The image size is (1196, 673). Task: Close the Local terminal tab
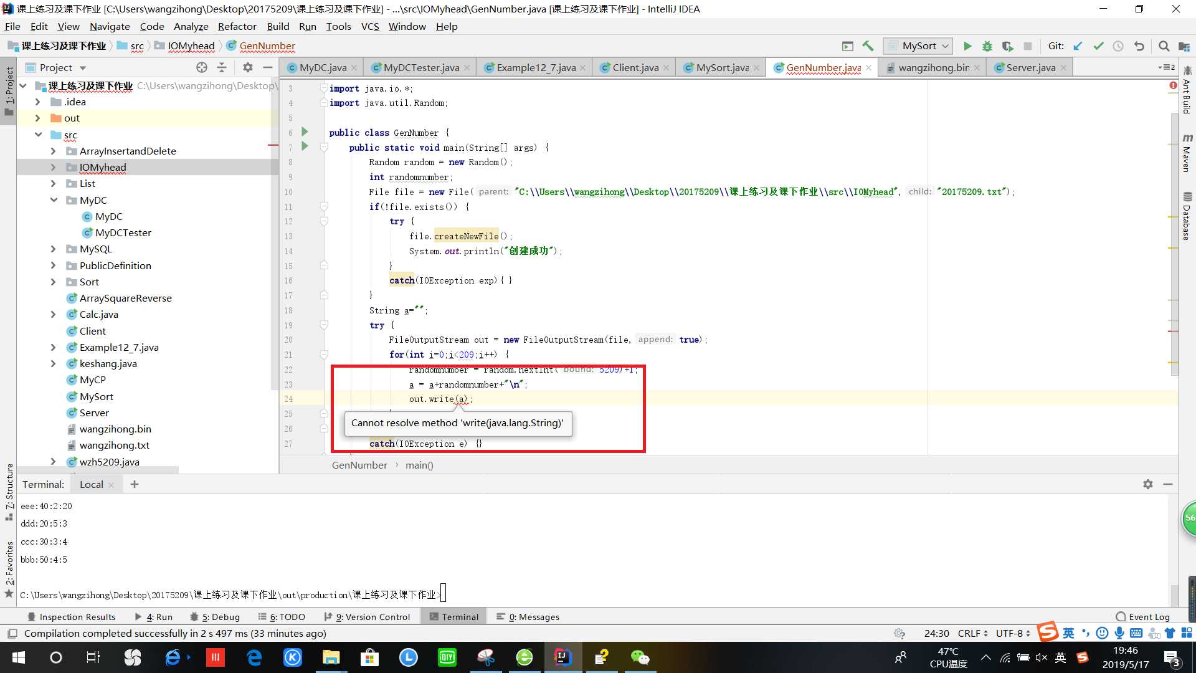[111, 485]
